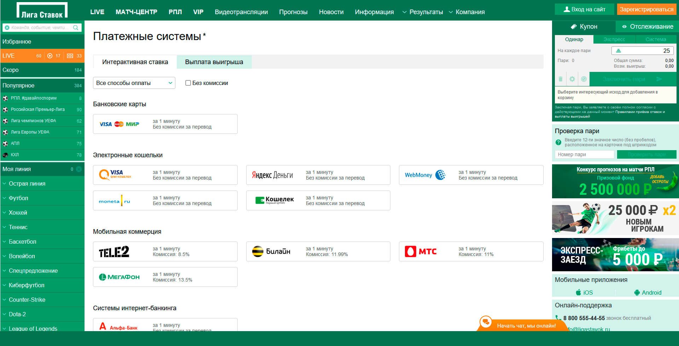Select QIWI Visa wallet payment
Screen dimensions: 679x346
165,175
